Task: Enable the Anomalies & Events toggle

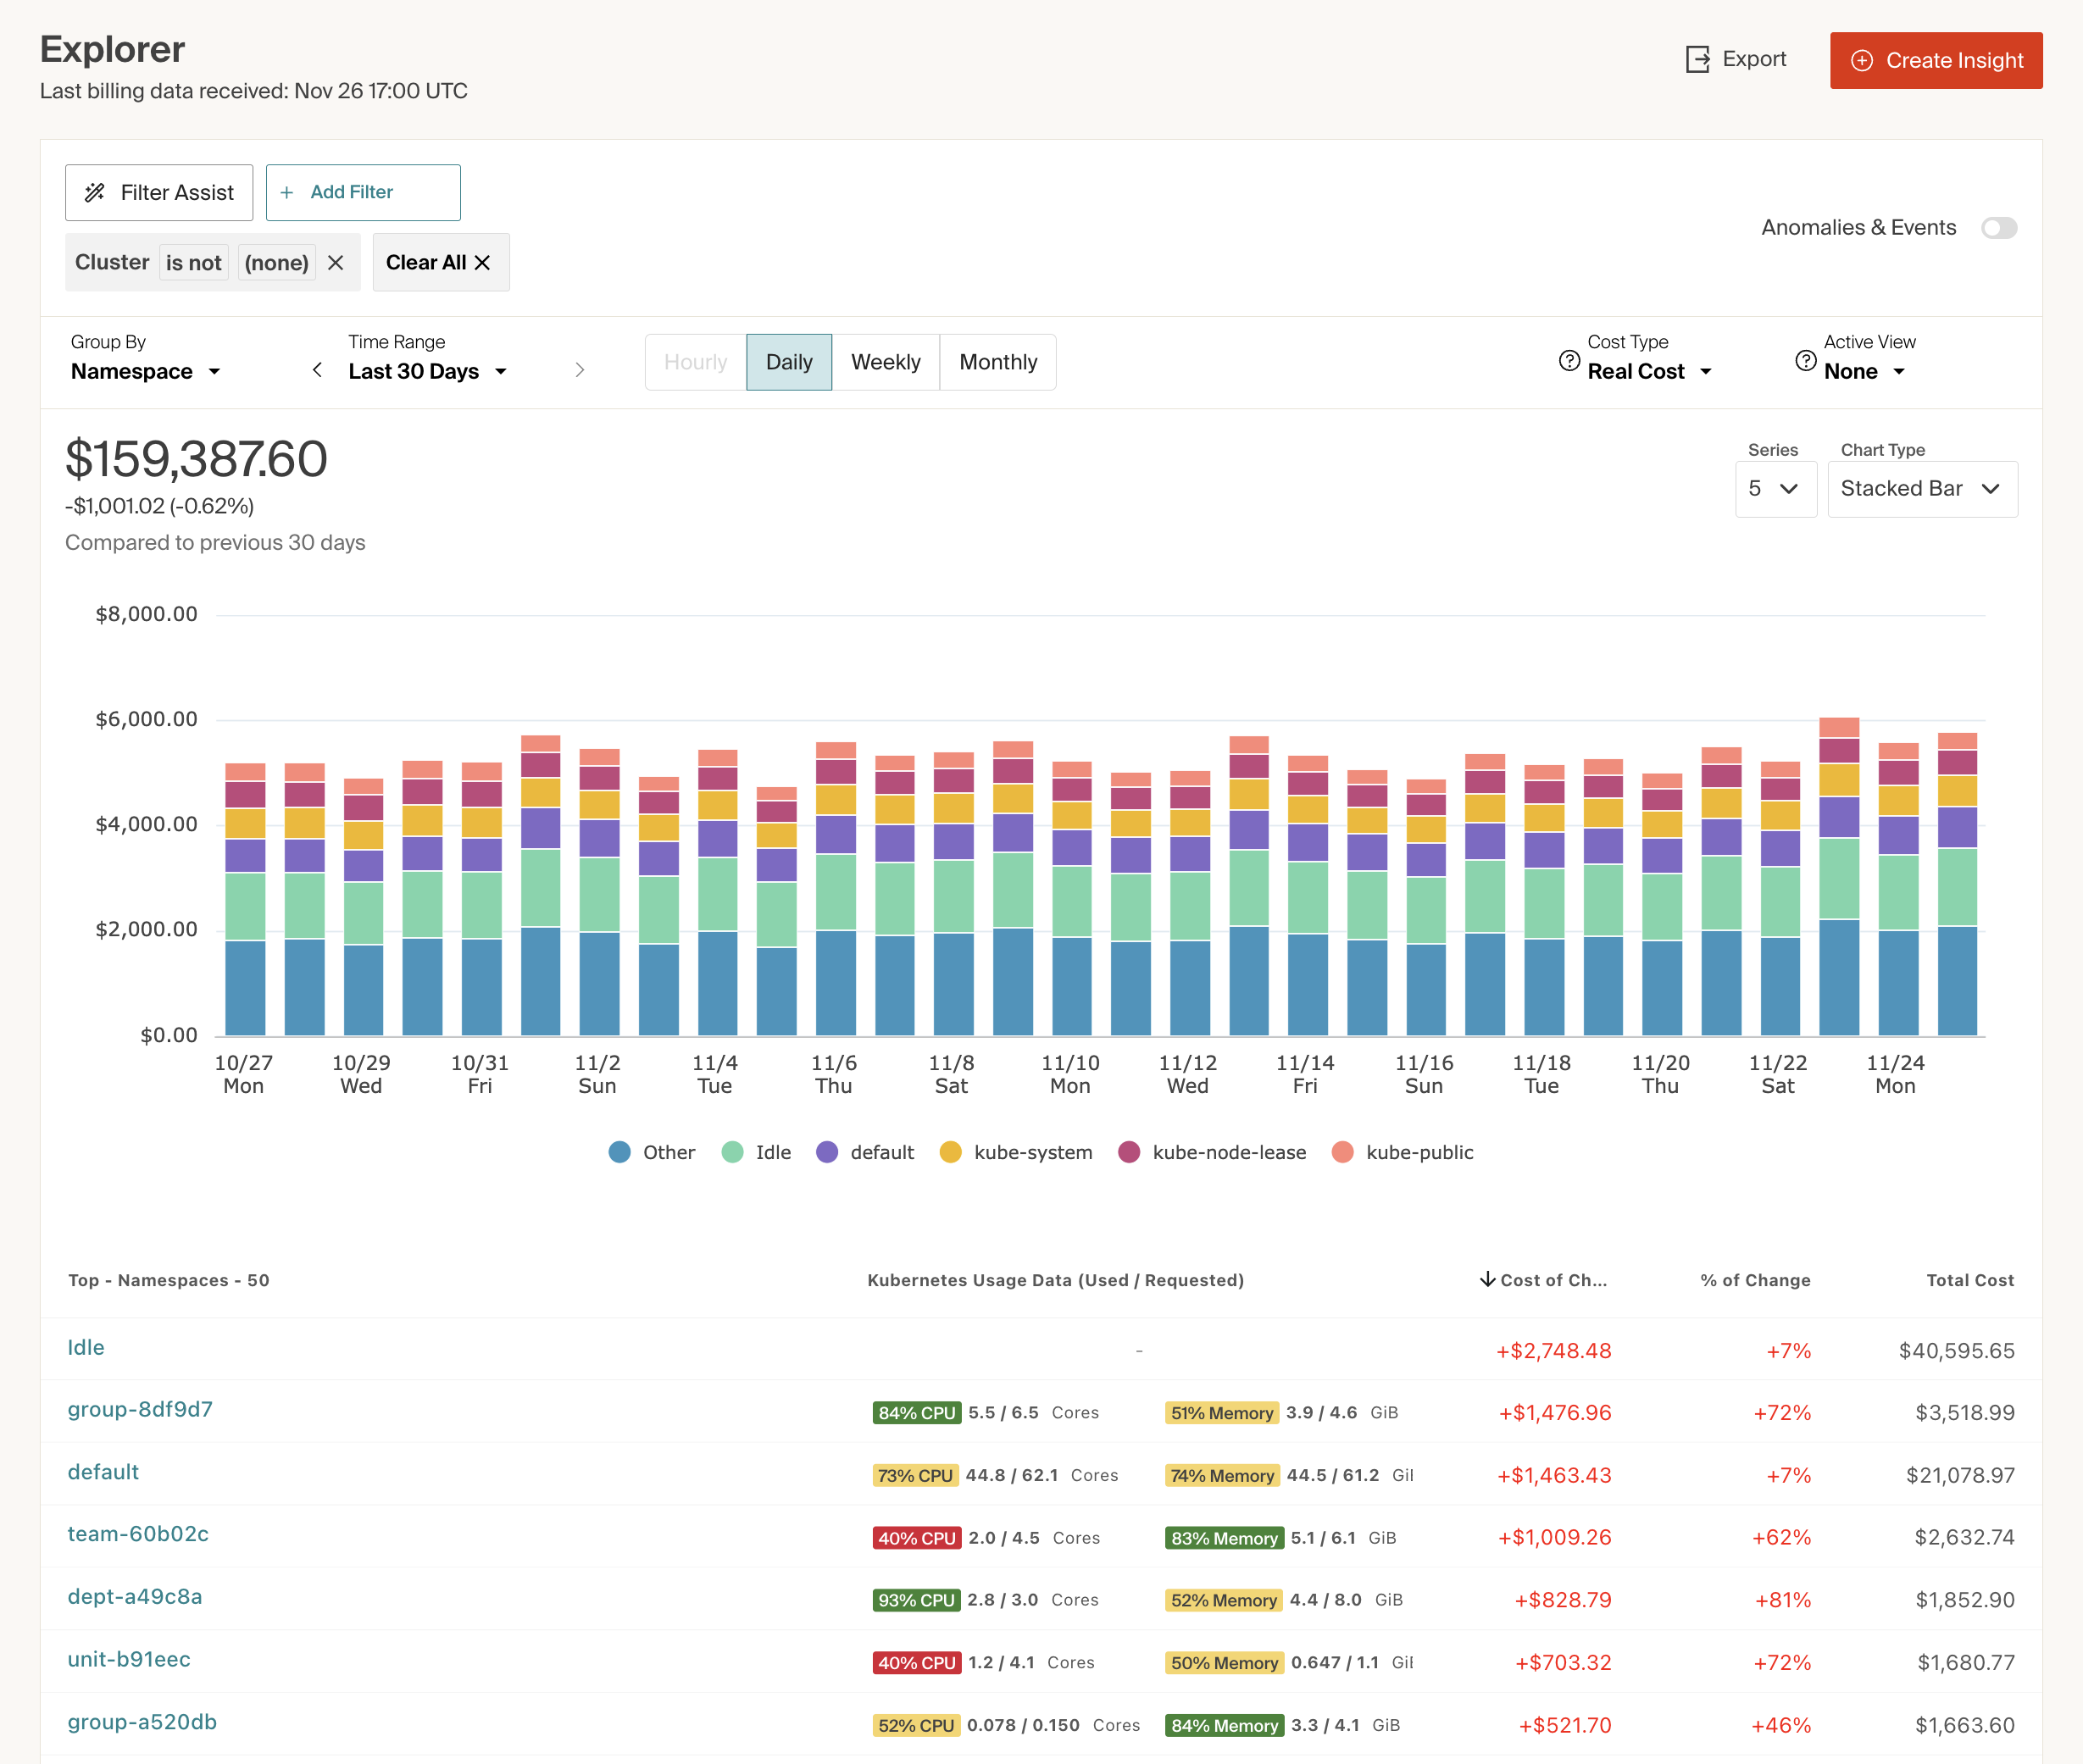Action: 2000,228
